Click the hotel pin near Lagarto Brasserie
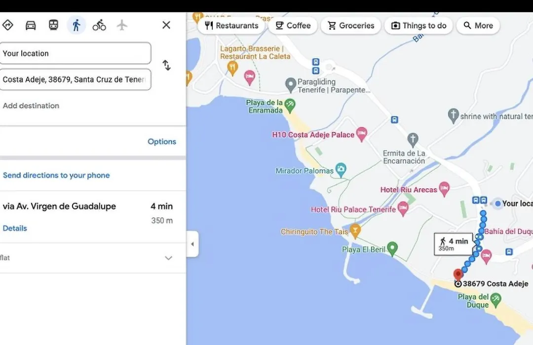533x345 pixels. [250, 77]
